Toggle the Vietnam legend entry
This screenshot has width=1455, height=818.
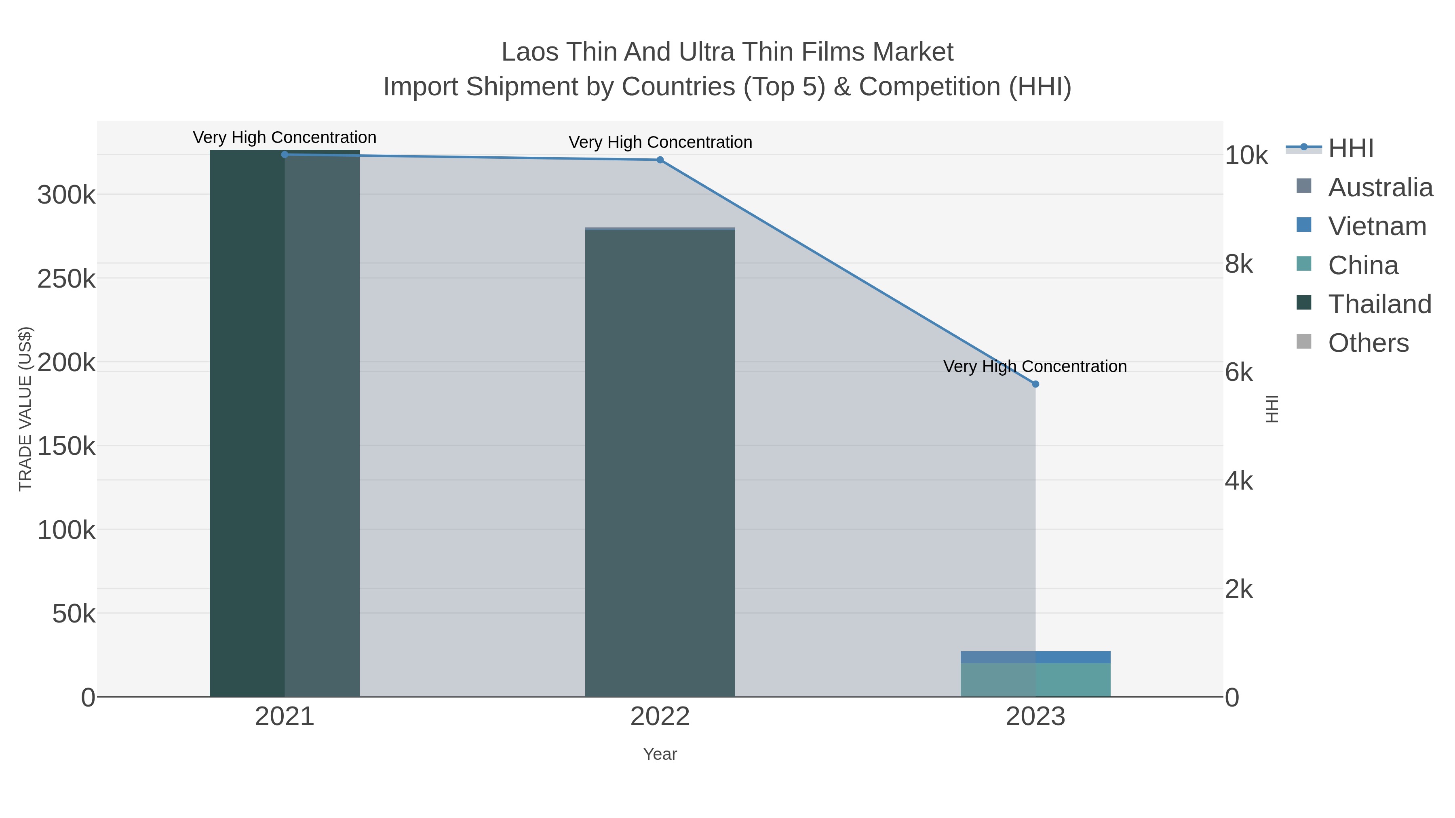(x=1361, y=226)
